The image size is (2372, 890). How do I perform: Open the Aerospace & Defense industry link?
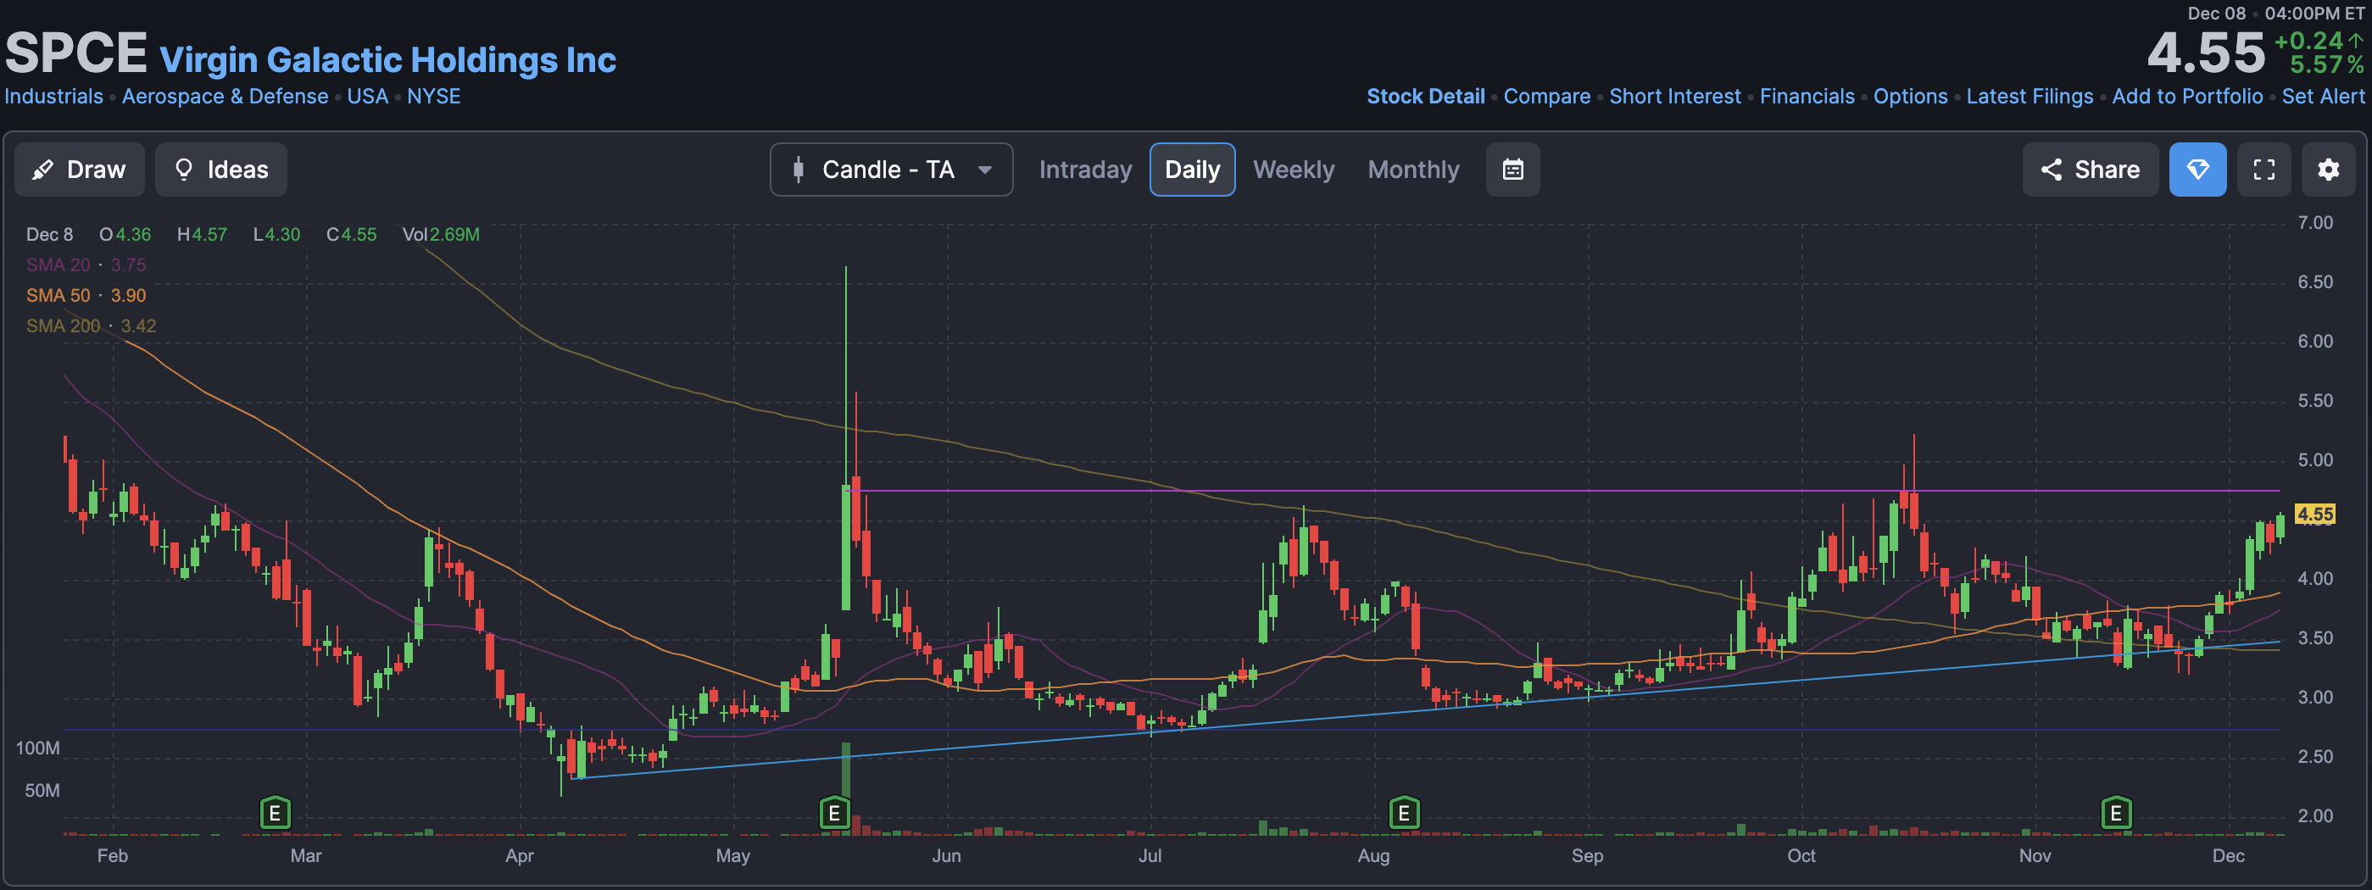pyautogui.click(x=225, y=96)
